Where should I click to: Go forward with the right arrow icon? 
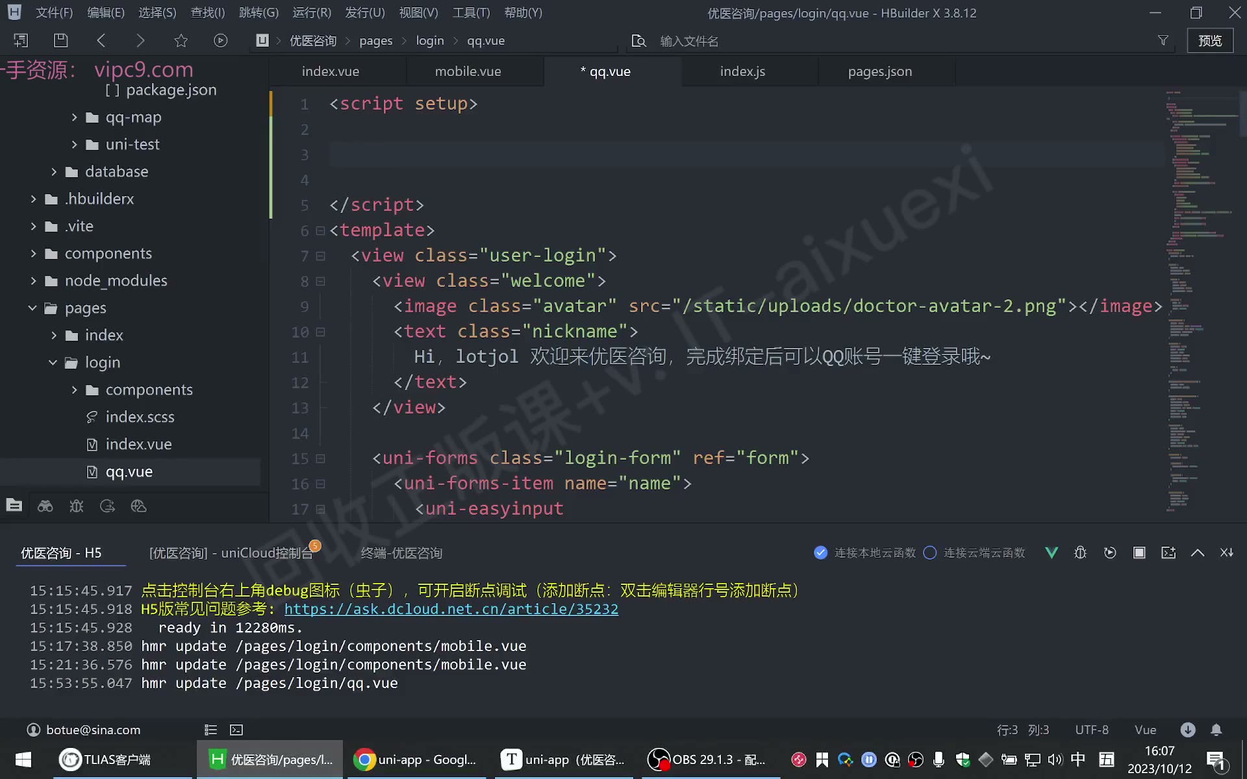[140, 40]
